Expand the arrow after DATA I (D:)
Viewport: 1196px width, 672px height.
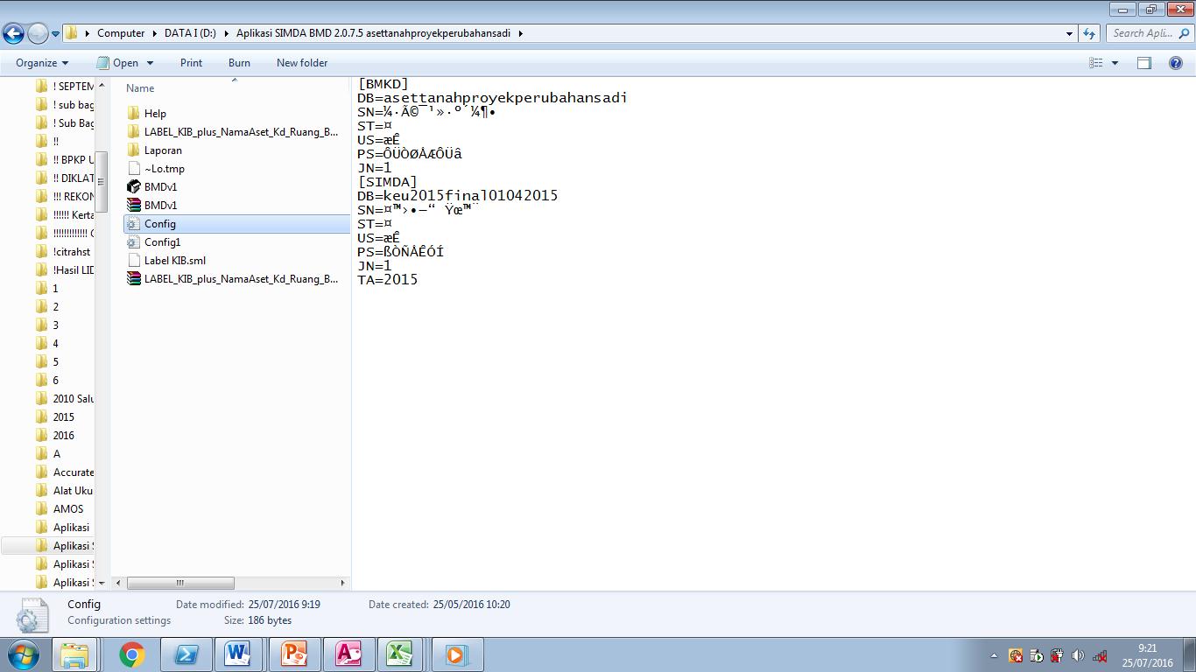226,33
